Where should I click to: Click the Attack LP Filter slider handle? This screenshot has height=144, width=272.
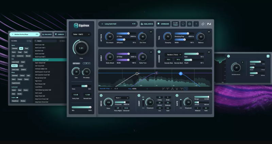tap(129, 33)
